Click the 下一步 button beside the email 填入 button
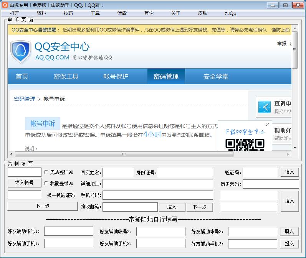This screenshot has width=306, height=258. (199, 207)
